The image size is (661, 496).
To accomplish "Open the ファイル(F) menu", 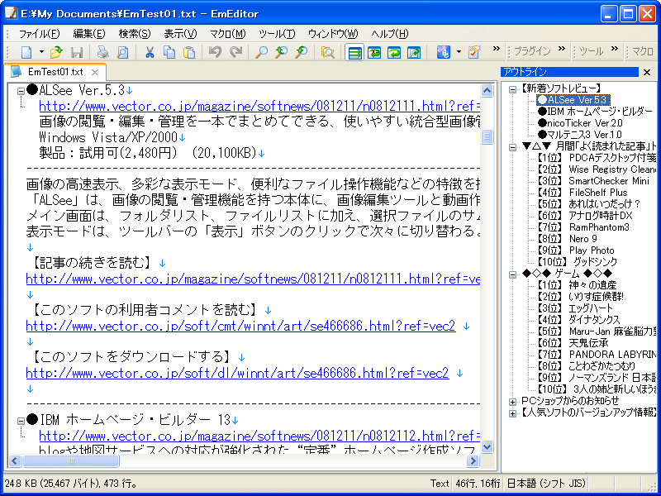I will (39, 34).
